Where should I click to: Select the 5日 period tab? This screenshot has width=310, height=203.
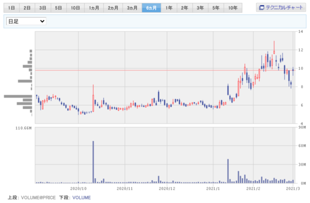(x=58, y=8)
